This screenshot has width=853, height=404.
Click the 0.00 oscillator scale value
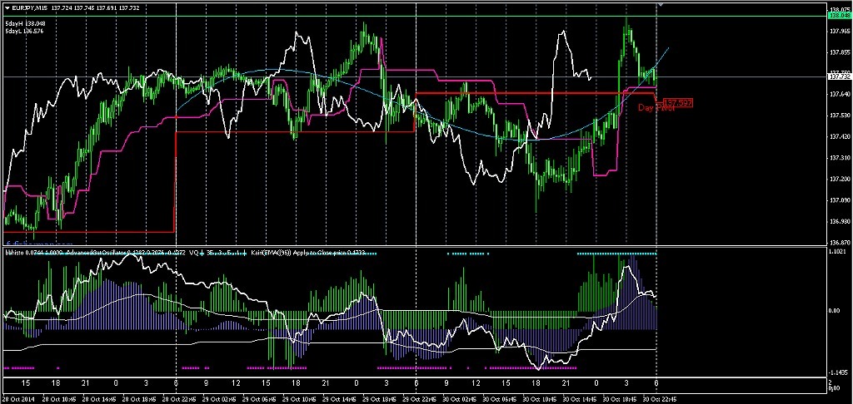(835, 311)
